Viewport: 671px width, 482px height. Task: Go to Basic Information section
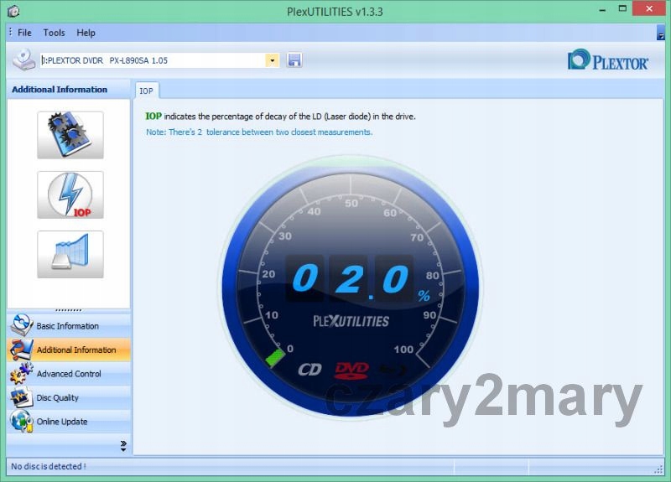67,326
